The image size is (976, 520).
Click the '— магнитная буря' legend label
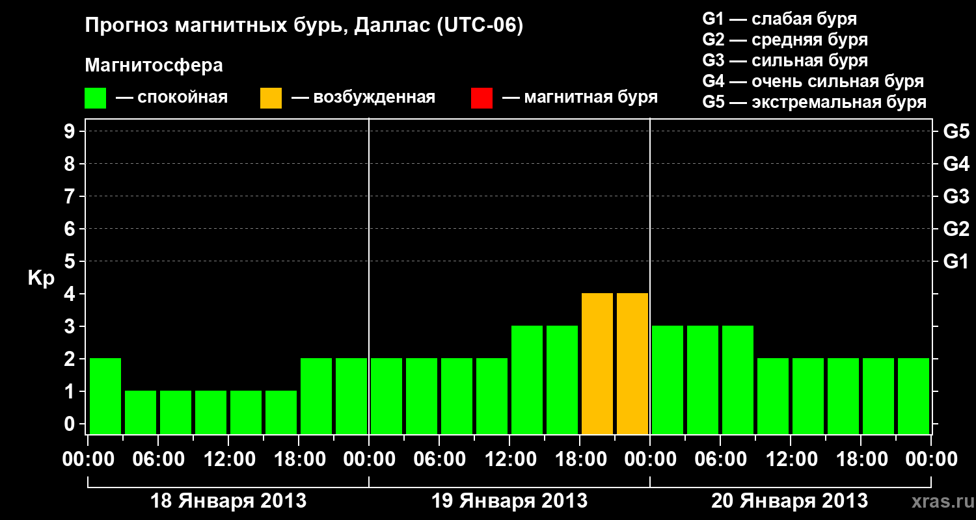pyautogui.click(x=580, y=97)
